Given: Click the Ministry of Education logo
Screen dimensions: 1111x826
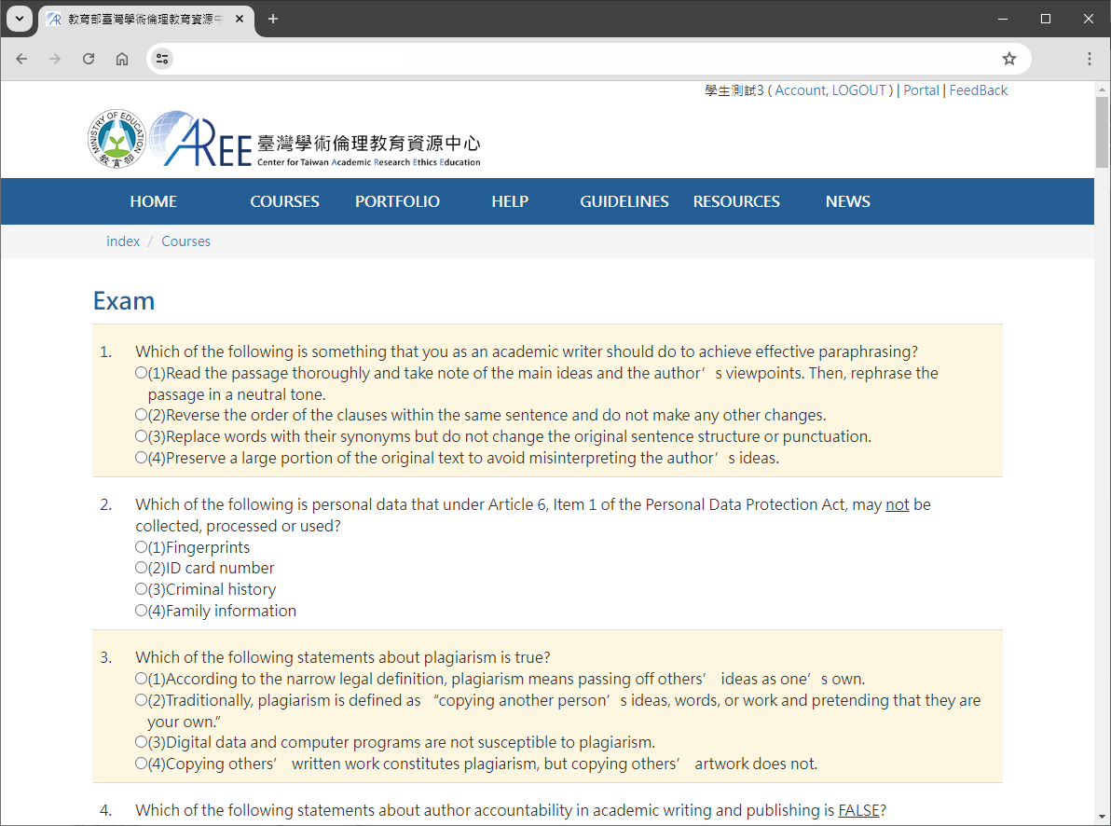Looking at the screenshot, I should [117, 139].
